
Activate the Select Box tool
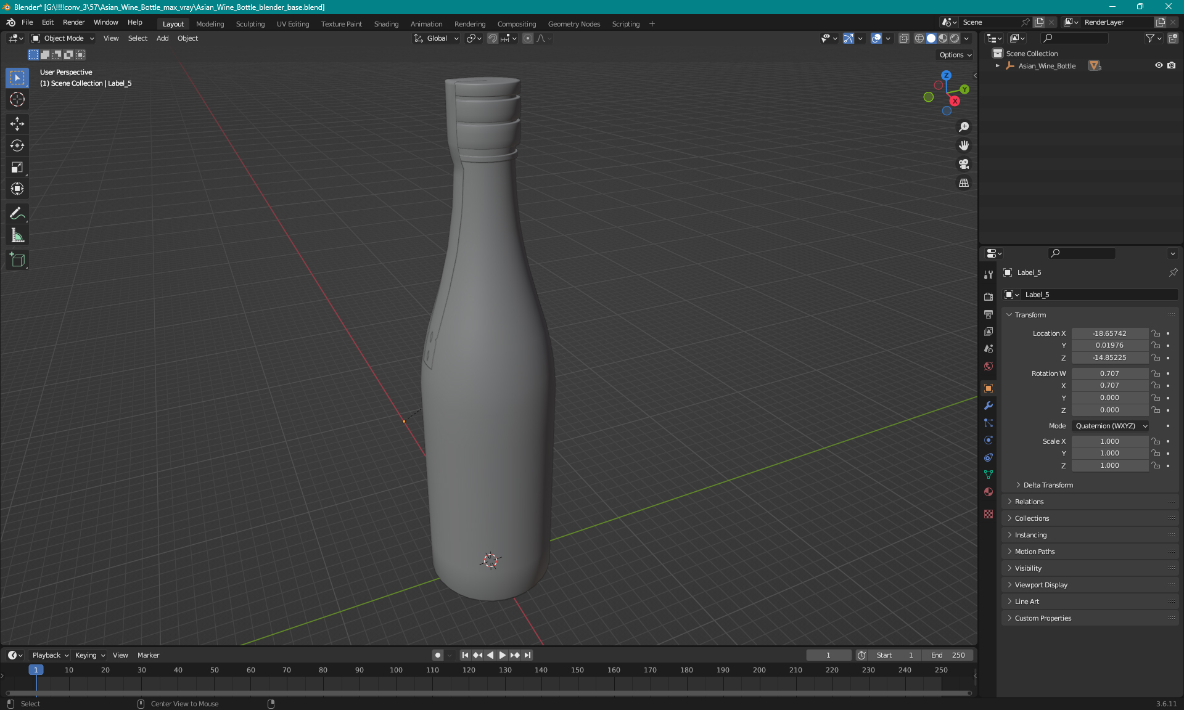click(x=17, y=78)
